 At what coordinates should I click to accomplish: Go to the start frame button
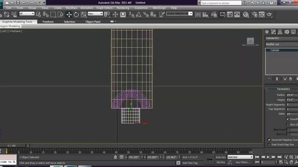pyautogui.click(x=257, y=157)
